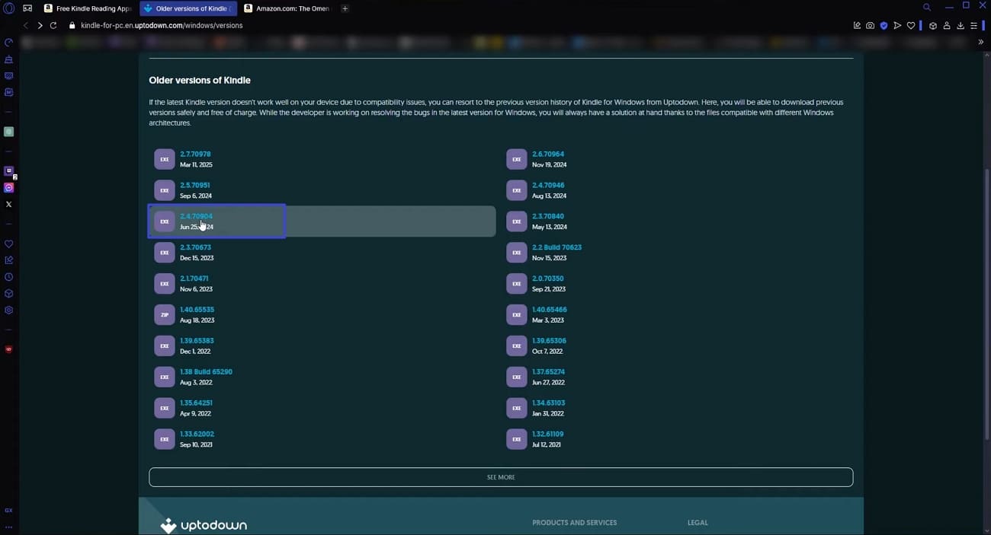Click the Mar 11, 2025 date text
The height and width of the screenshot is (535, 991).
[x=196, y=164]
